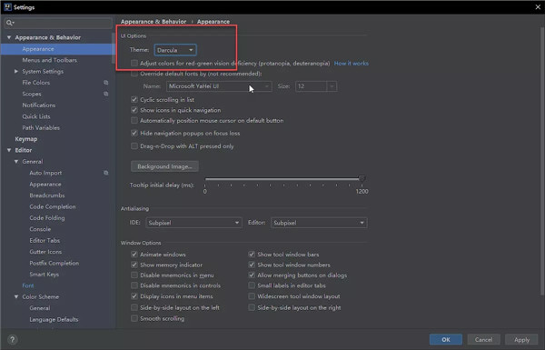Image resolution: width=545 pixels, height=350 pixels.
Task: Enable Small labels in editor tabs
Action: click(x=252, y=285)
